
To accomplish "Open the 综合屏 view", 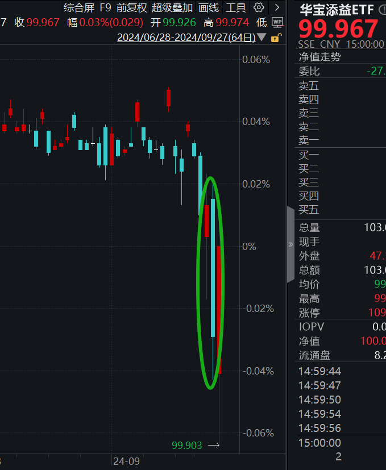I will click(x=79, y=7).
